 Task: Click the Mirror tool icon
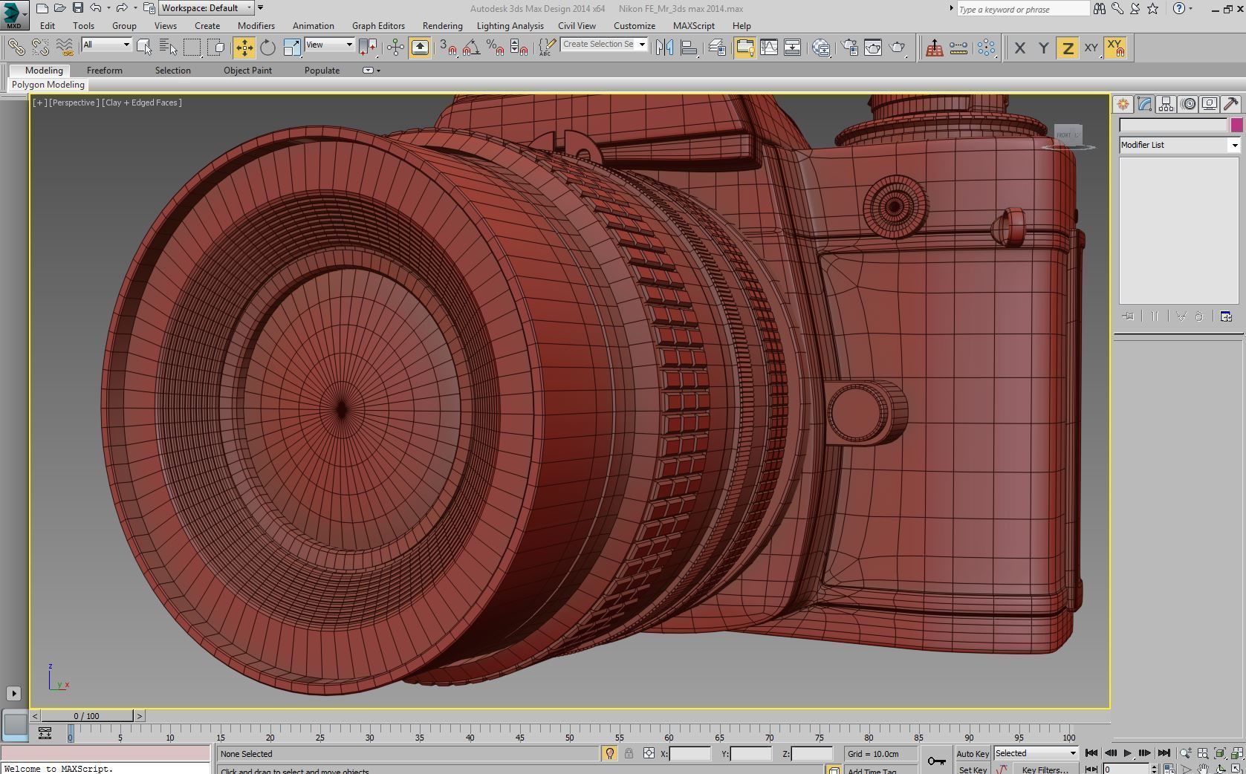point(665,48)
